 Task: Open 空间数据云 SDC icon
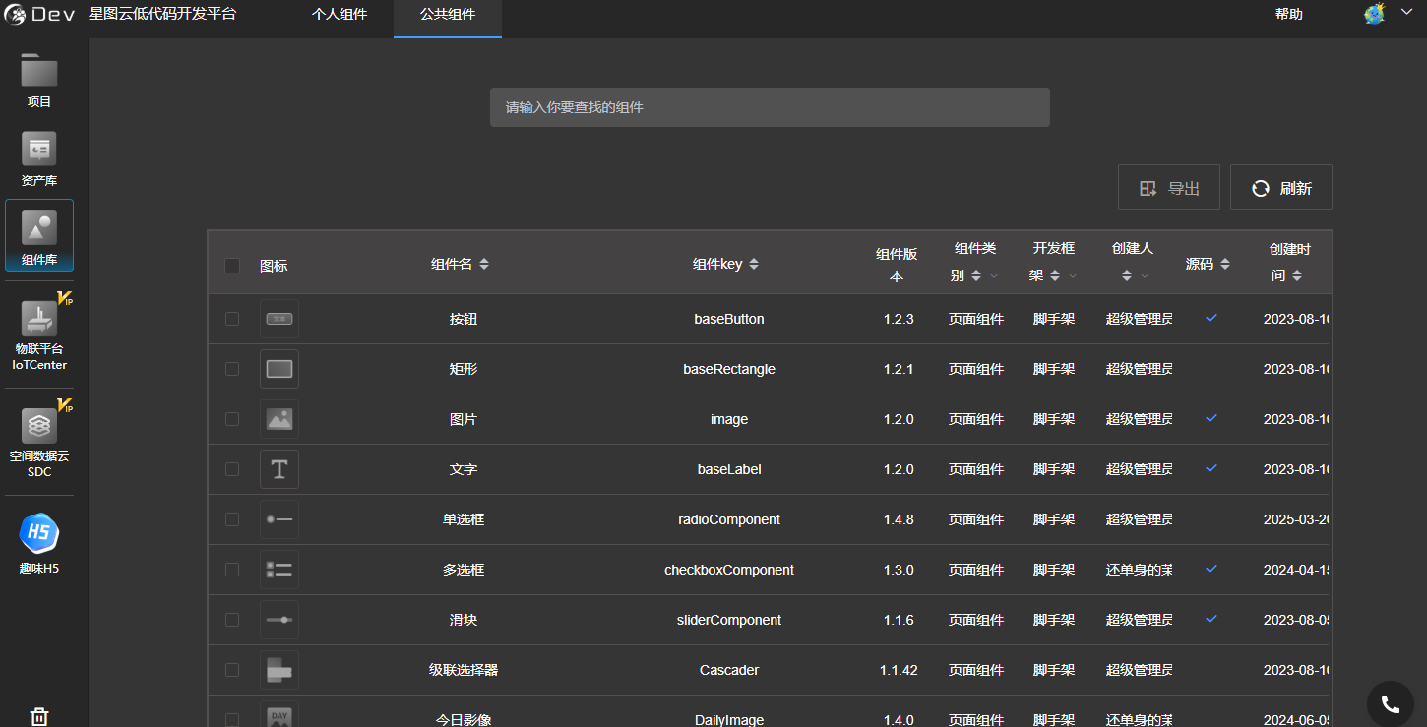pos(39,426)
